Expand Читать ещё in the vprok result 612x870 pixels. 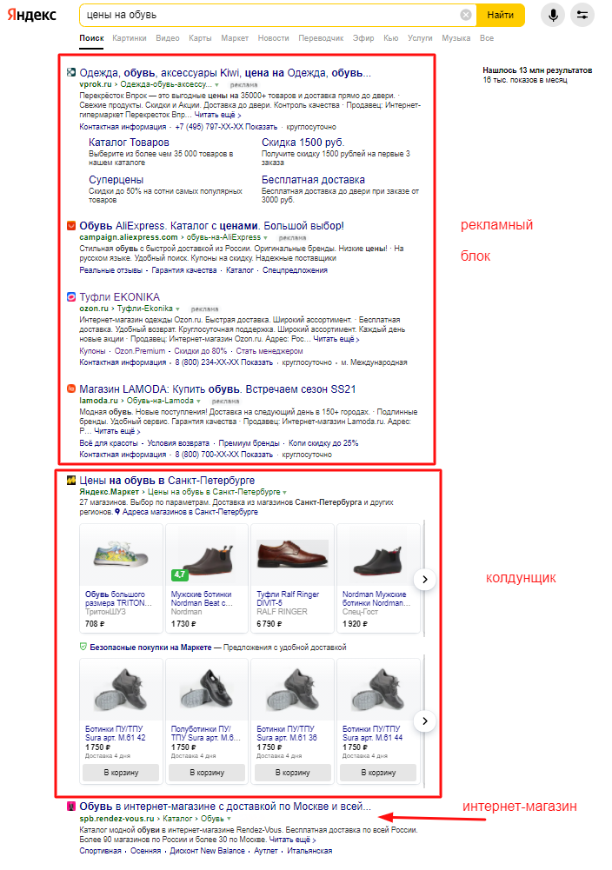point(217,115)
